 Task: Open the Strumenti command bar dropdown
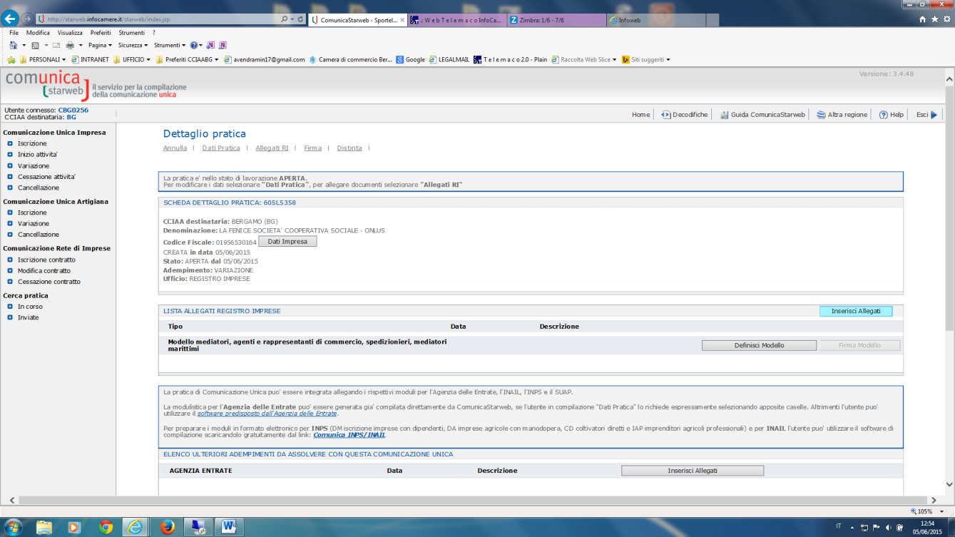170,45
